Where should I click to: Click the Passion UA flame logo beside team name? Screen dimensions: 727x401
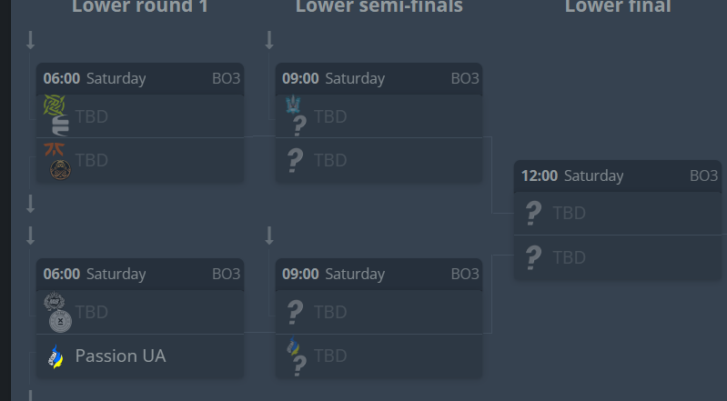pyautogui.click(x=56, y=356)
